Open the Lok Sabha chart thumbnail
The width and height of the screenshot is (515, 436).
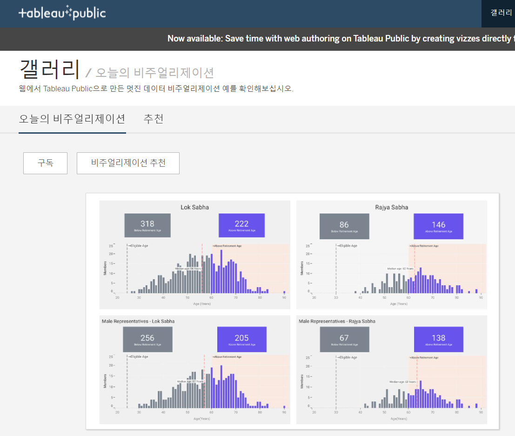click(195, 255)
